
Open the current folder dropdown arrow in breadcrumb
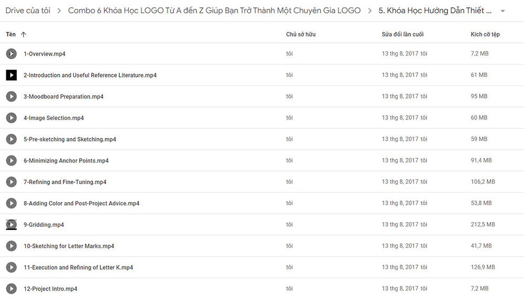(503, 11)
